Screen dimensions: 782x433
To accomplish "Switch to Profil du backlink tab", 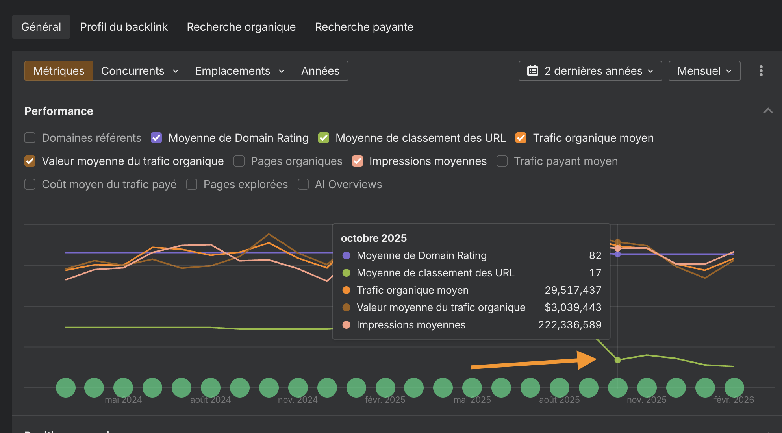I will pos(124,27).
